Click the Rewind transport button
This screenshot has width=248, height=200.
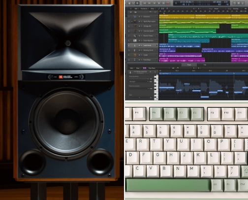(145, 3)
